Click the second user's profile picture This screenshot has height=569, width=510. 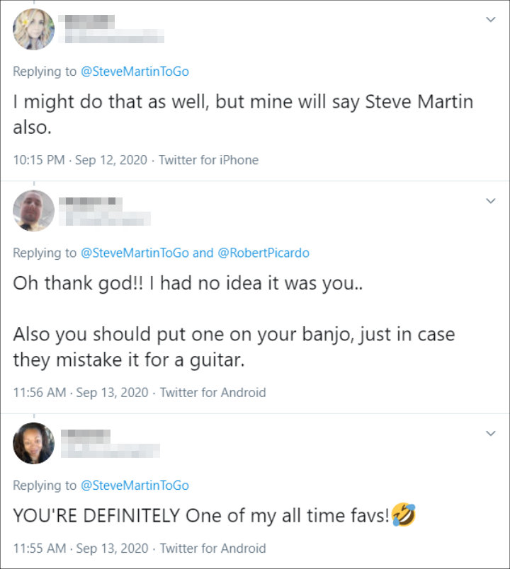[32, 211]
